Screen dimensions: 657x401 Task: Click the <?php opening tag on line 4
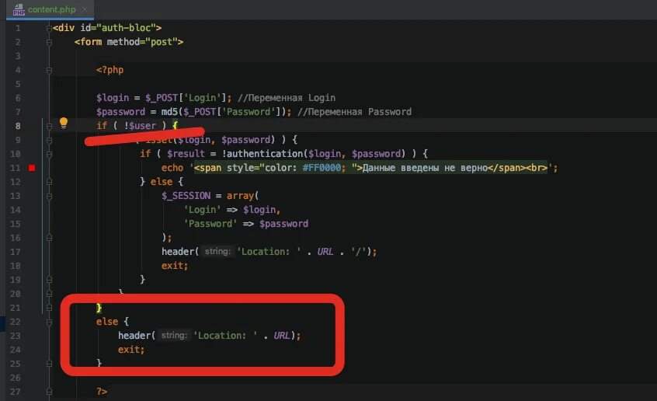coord(109,70)
